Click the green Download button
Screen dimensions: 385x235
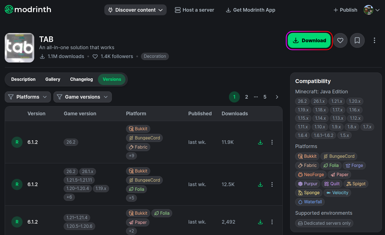coord(309,41)
